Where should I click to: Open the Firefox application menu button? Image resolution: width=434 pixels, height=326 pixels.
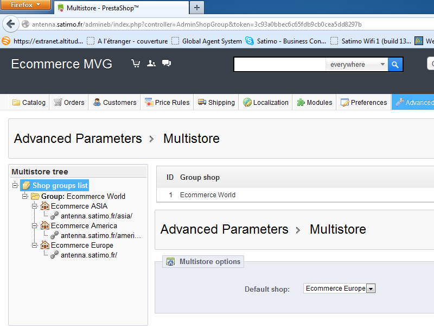click(25, 5)
